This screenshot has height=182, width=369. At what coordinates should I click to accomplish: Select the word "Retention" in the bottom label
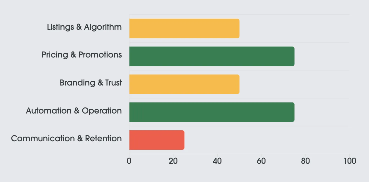[103, 138]
